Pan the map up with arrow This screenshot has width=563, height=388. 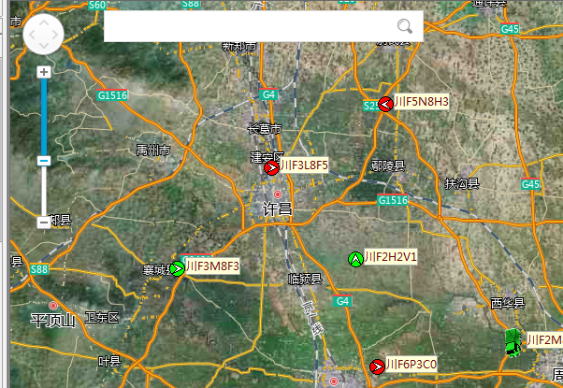[x=43, y=22]
